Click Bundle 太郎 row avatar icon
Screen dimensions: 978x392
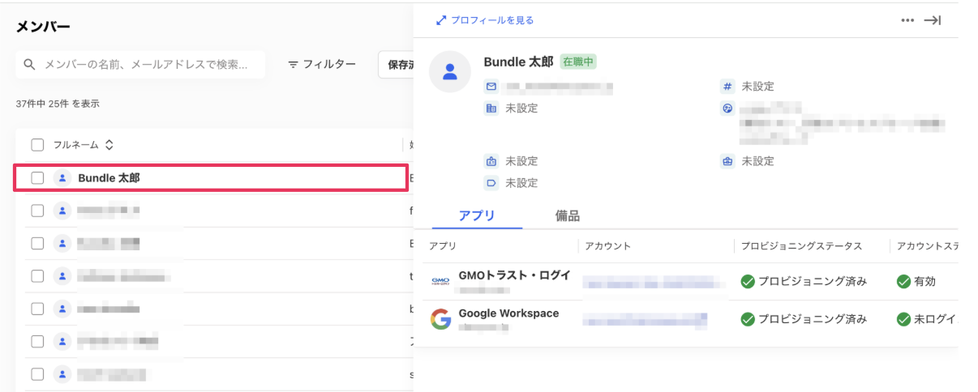coord(62,177)
